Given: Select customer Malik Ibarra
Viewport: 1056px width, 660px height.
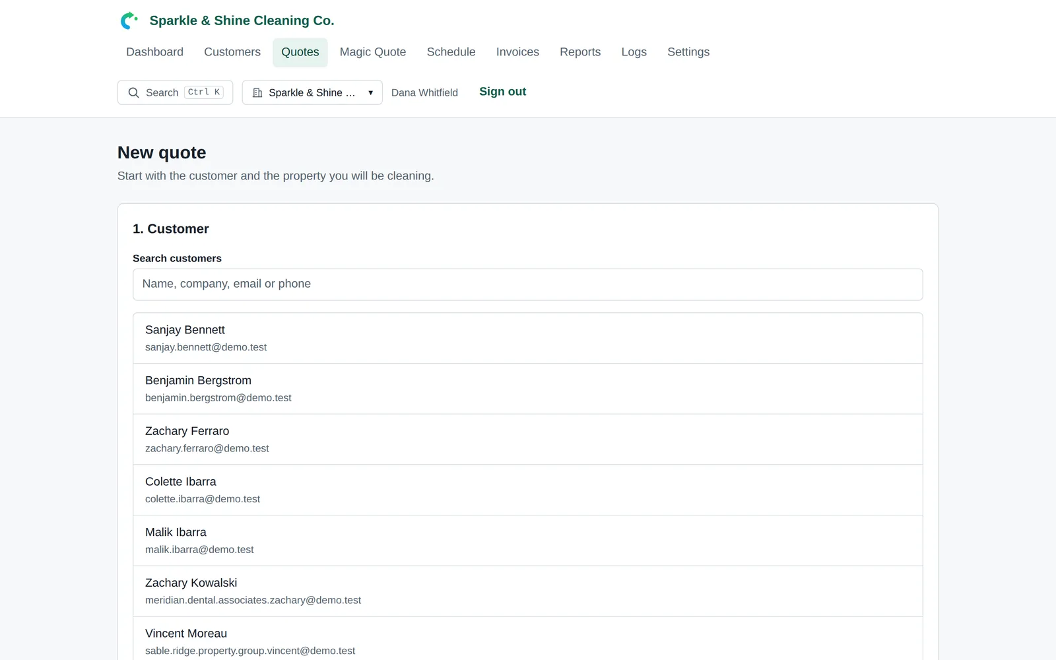Looking at the screenshot, I should point(528,541).
